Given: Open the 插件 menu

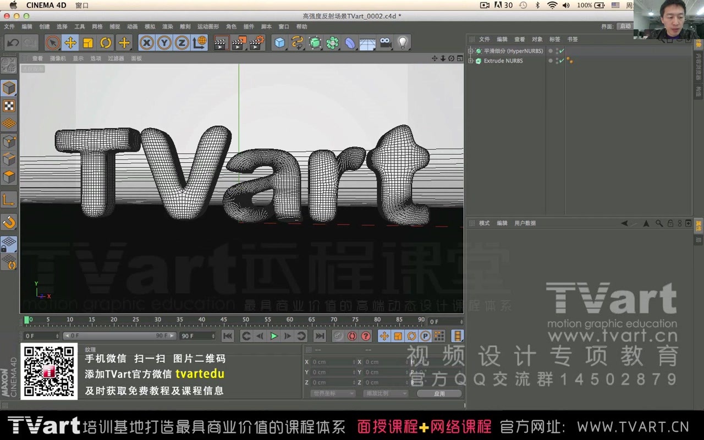Looking at the screenshot, I should [x=249, y=26].
